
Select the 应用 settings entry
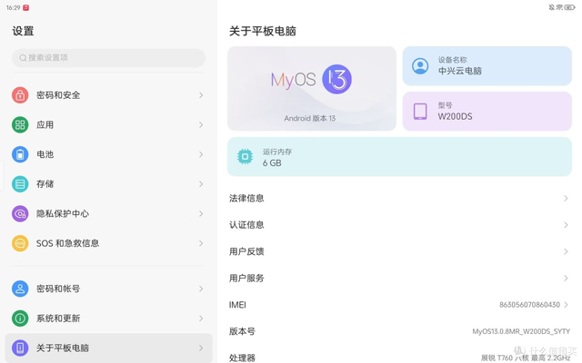pyautogui.click(x=108, y=125)
